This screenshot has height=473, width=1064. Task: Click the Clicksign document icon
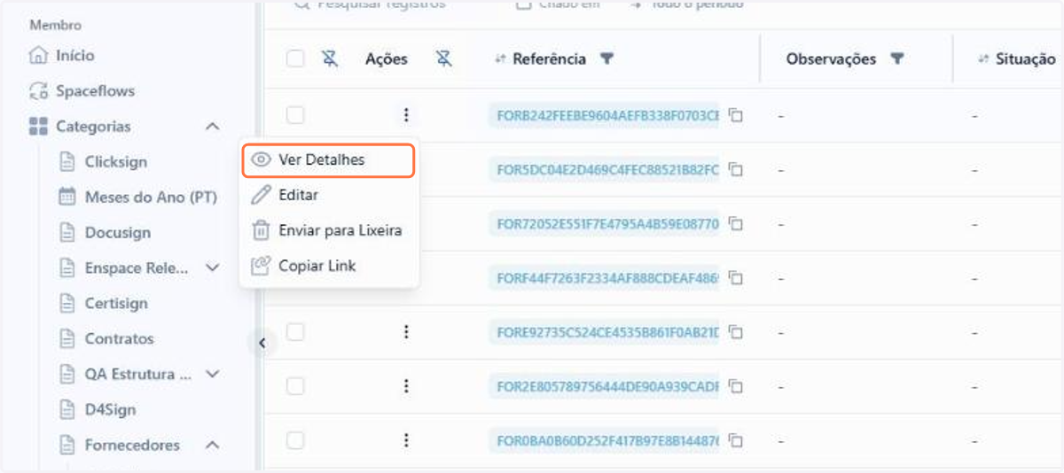pos(66,162)
